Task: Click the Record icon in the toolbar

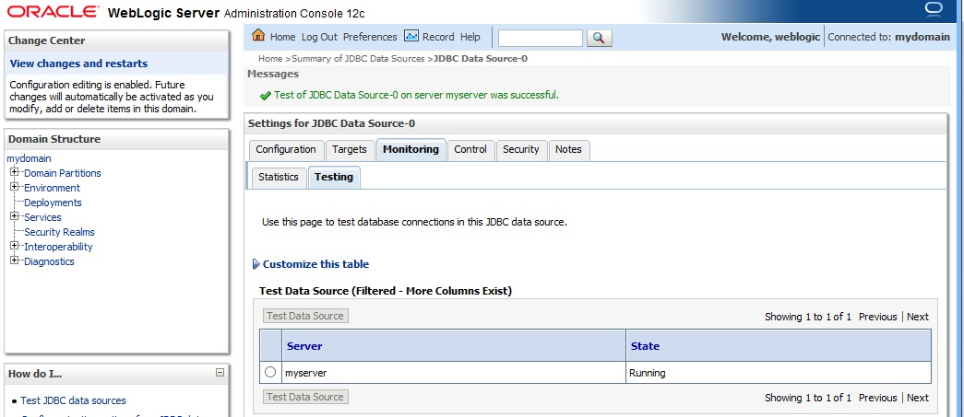Action: tap(411, 36)
